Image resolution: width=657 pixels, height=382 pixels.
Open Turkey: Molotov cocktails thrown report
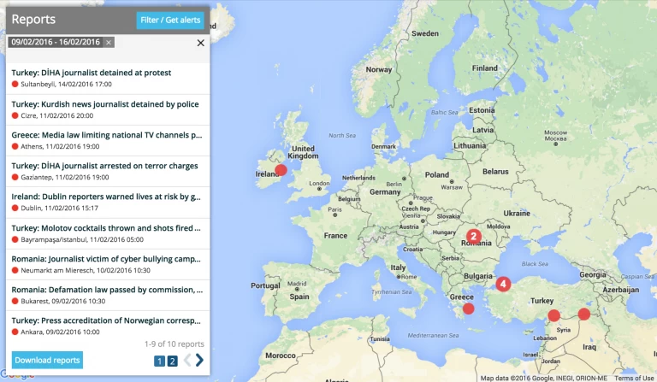pyautogui.click(x=106, y=228)
